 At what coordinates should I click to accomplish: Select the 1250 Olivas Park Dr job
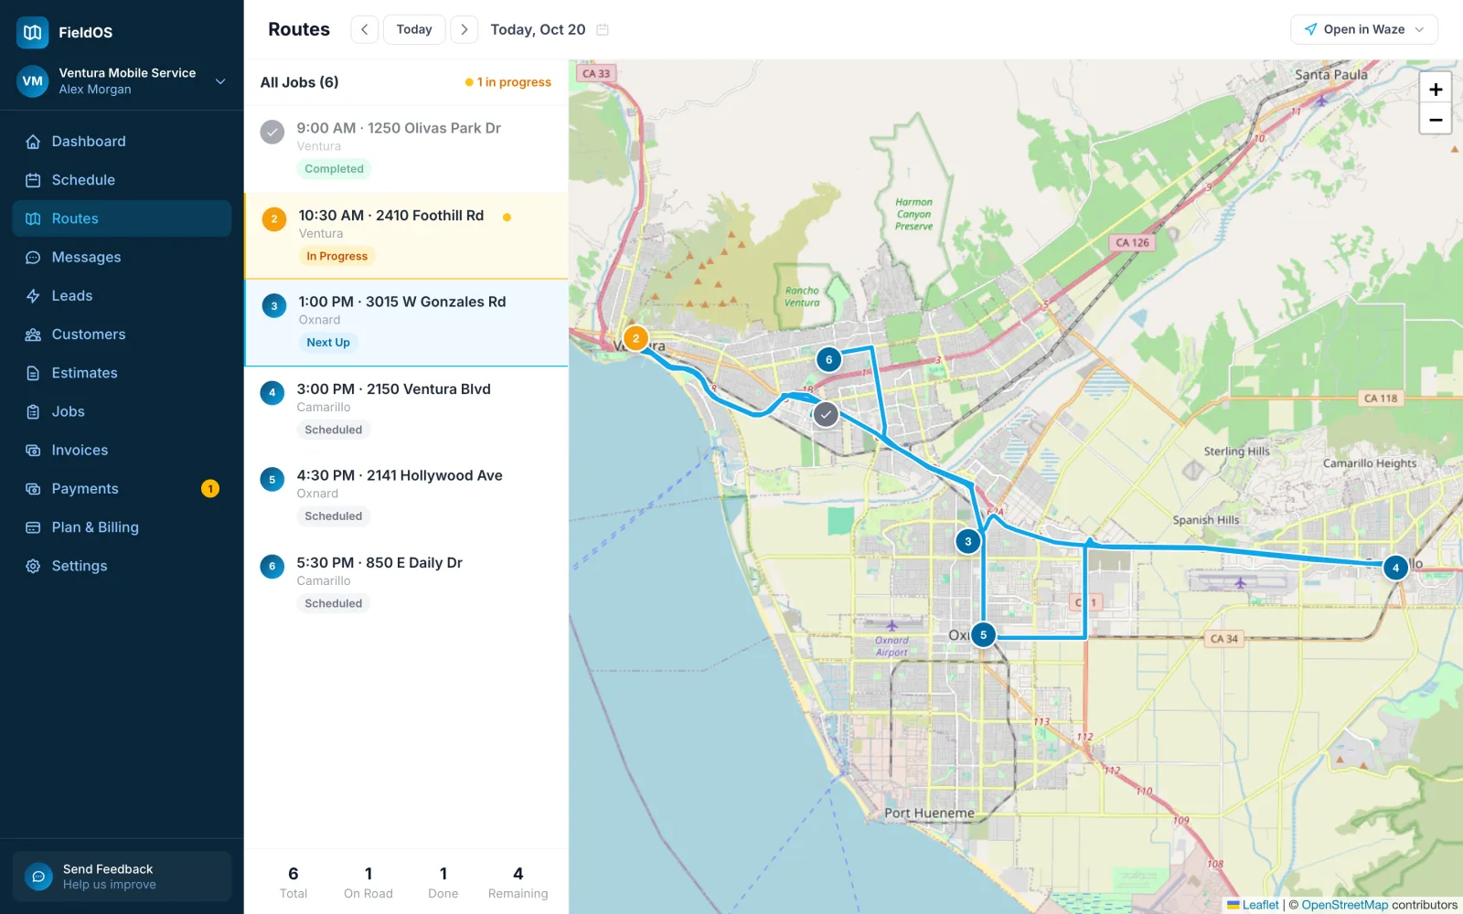point(407,148)
